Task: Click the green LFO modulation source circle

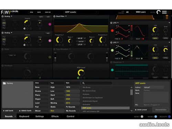Action: tap(112, 50)
